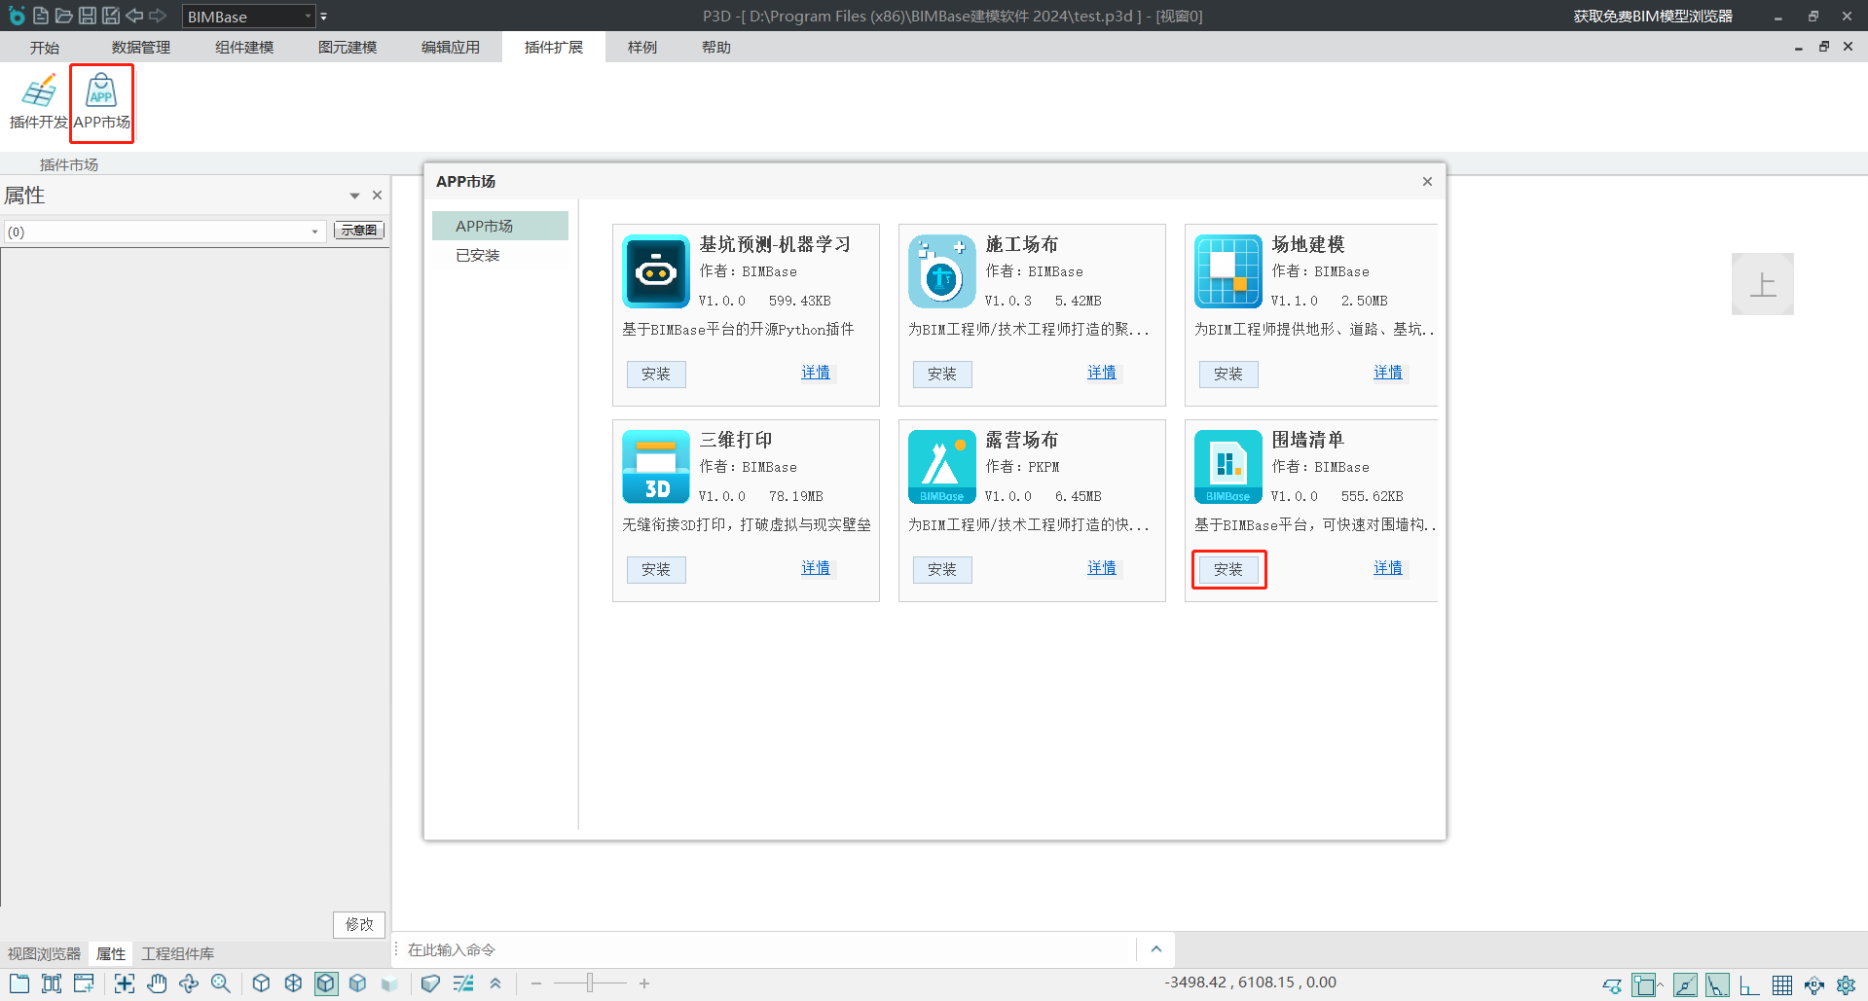
Task: Click the open folder icon in title bar
Action: click(64, 16)
